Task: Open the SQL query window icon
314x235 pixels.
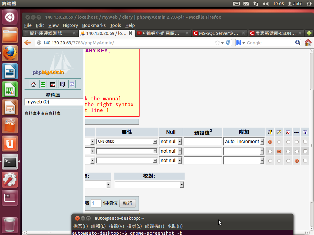Action: 53,84
